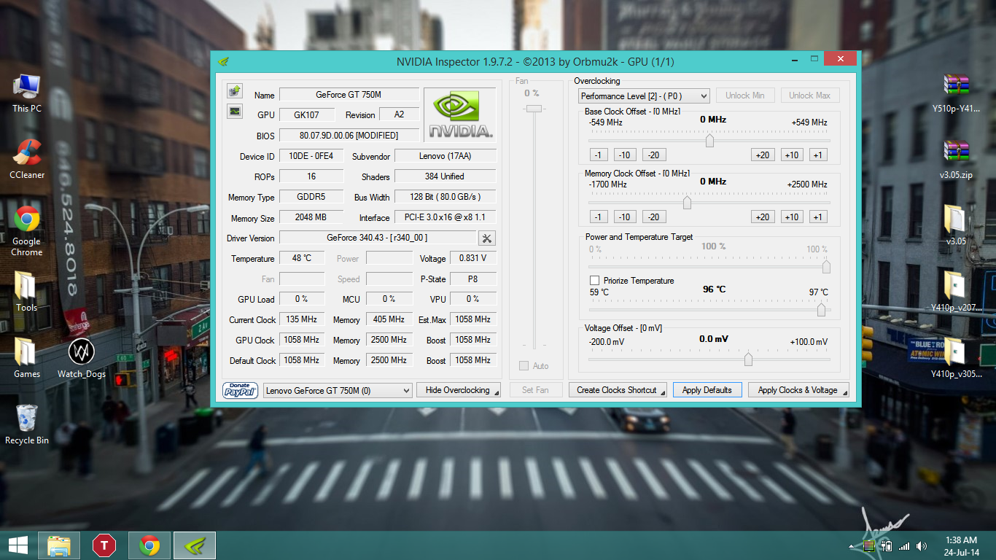
Task: Click the Driver Version field
Action: (378, 238)
